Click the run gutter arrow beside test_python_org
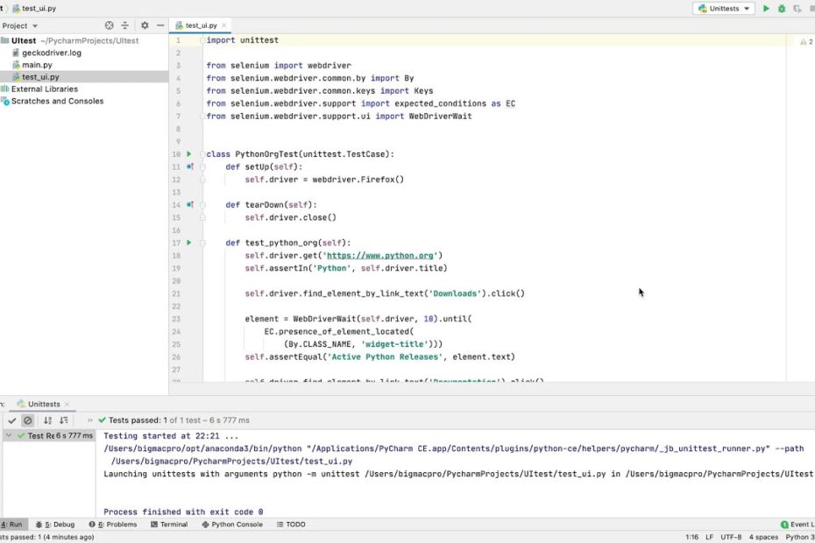The height and width of the screenshot is (543, 815). click(188, 243)
